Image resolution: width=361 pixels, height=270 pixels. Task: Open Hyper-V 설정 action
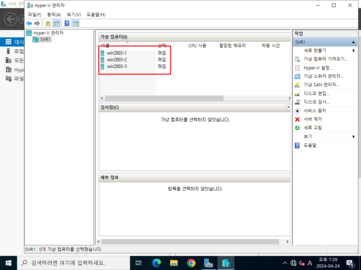[318, 68]
